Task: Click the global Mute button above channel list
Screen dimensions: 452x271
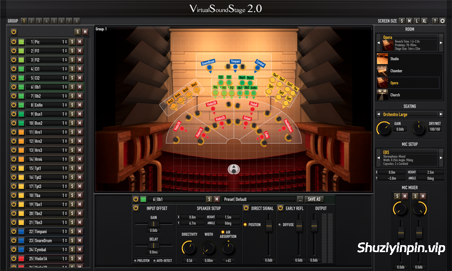Action: coord(85,32)
